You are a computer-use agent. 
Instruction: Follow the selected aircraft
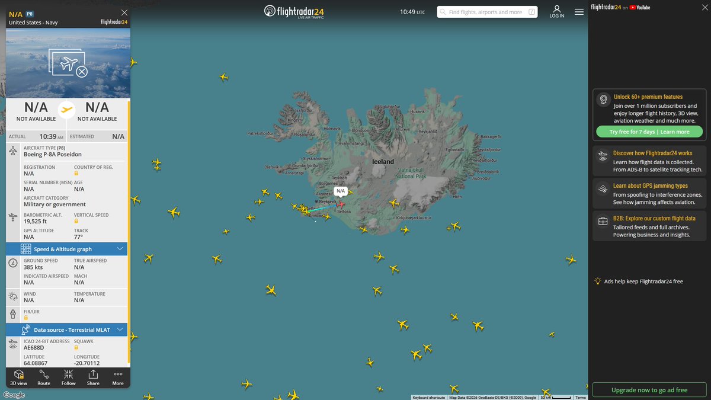69,377
